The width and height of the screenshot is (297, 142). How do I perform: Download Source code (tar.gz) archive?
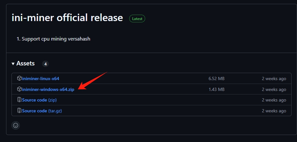[42, 111]
